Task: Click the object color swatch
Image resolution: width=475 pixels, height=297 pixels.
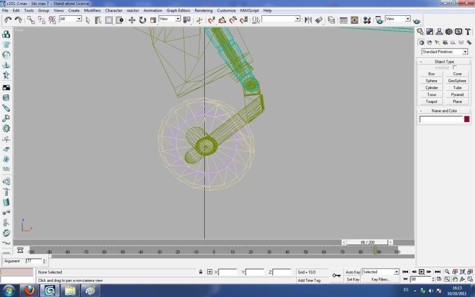Action: click(467, 119)
